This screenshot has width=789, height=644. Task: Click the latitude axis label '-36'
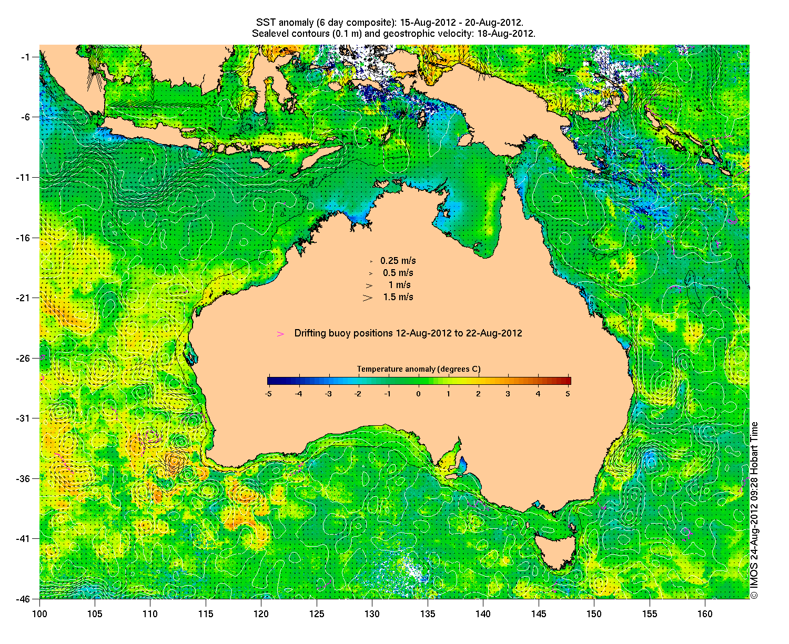click(23, 478)
